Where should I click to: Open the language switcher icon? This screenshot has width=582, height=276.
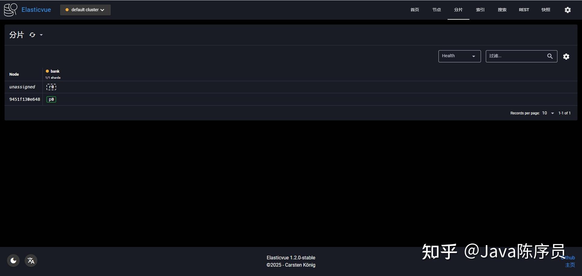point(31,260)
